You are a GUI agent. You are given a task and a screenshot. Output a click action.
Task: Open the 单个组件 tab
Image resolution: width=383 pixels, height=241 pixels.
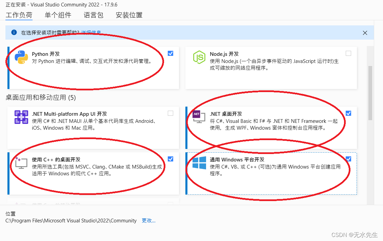pyautogui.click(x=58, y=15)
